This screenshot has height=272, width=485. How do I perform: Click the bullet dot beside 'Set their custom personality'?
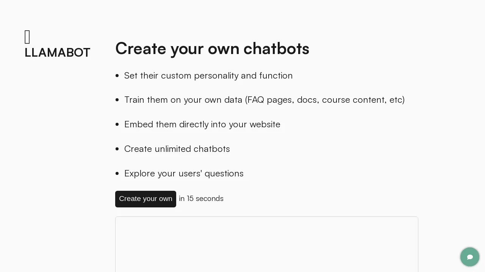pyautogui.click(x=117, y=76)
